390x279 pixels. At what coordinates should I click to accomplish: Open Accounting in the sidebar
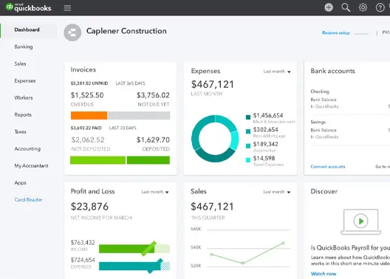click(x=27, y=148)
